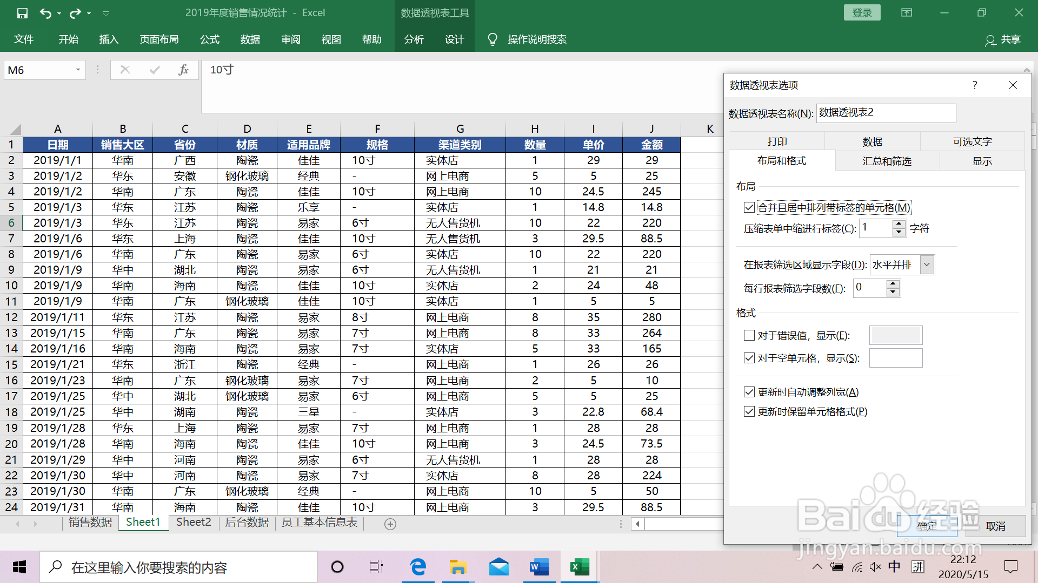Click the 取消 button in dialog
The image size is (1038, 583).
click(x=996, y=526)
